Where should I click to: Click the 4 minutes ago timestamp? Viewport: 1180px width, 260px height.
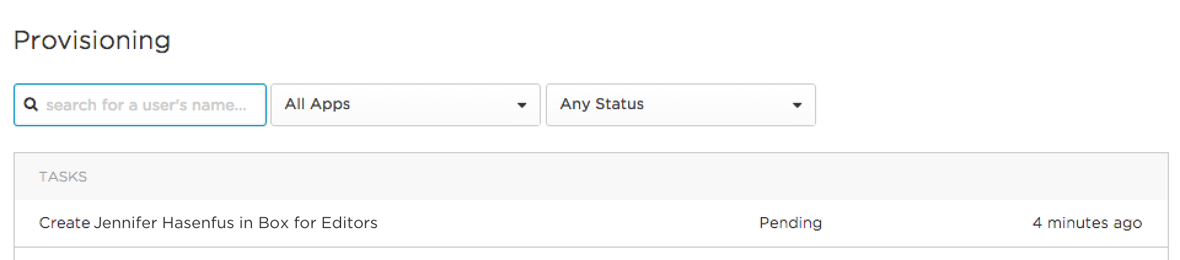click(x=1087, y=223)
